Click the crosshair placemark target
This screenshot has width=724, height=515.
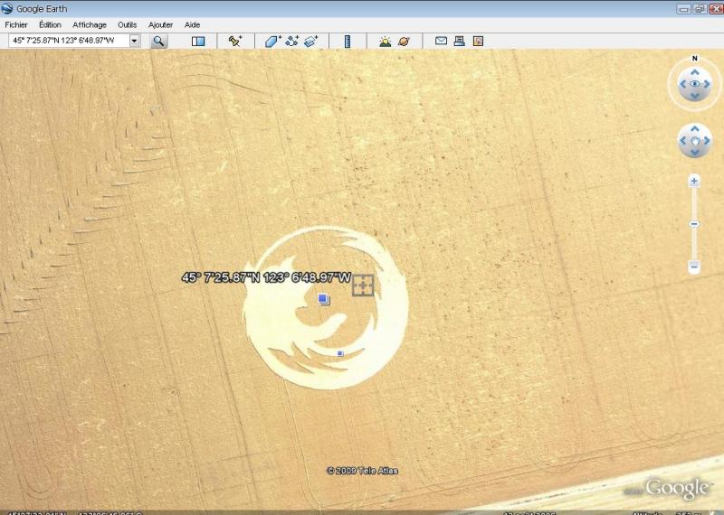coord(363,286)
